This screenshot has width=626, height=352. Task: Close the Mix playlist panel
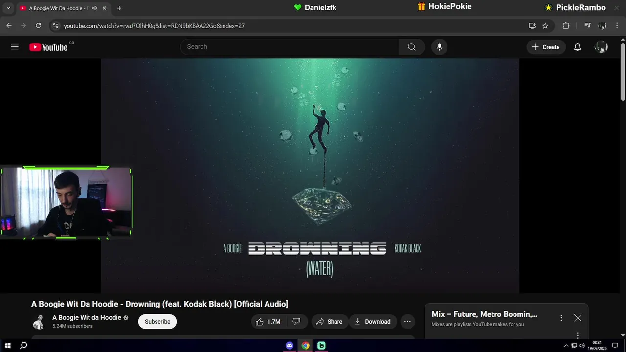(x=578, y=318)
